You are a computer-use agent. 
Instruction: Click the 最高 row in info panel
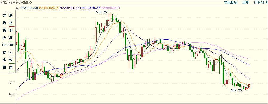click(x=8, y=23)
